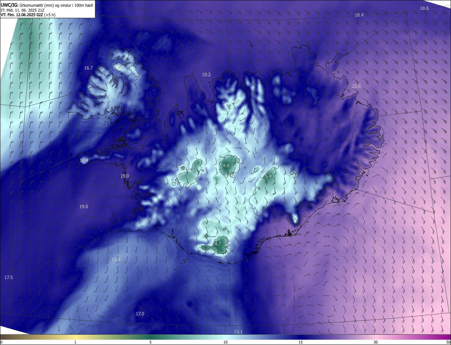Click the 15 tick on the color scale
The width and height of the screenshot is (451, 345).
point(301,342)
